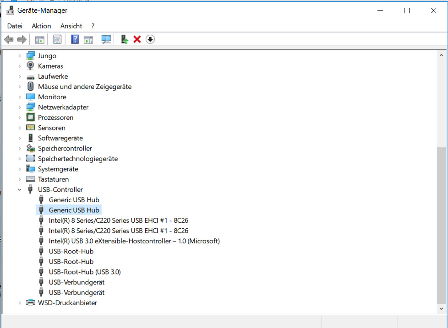The height and width of the screenshot is (328, 448).
Task: Open the Datei menu
Action: pos(15,26)
